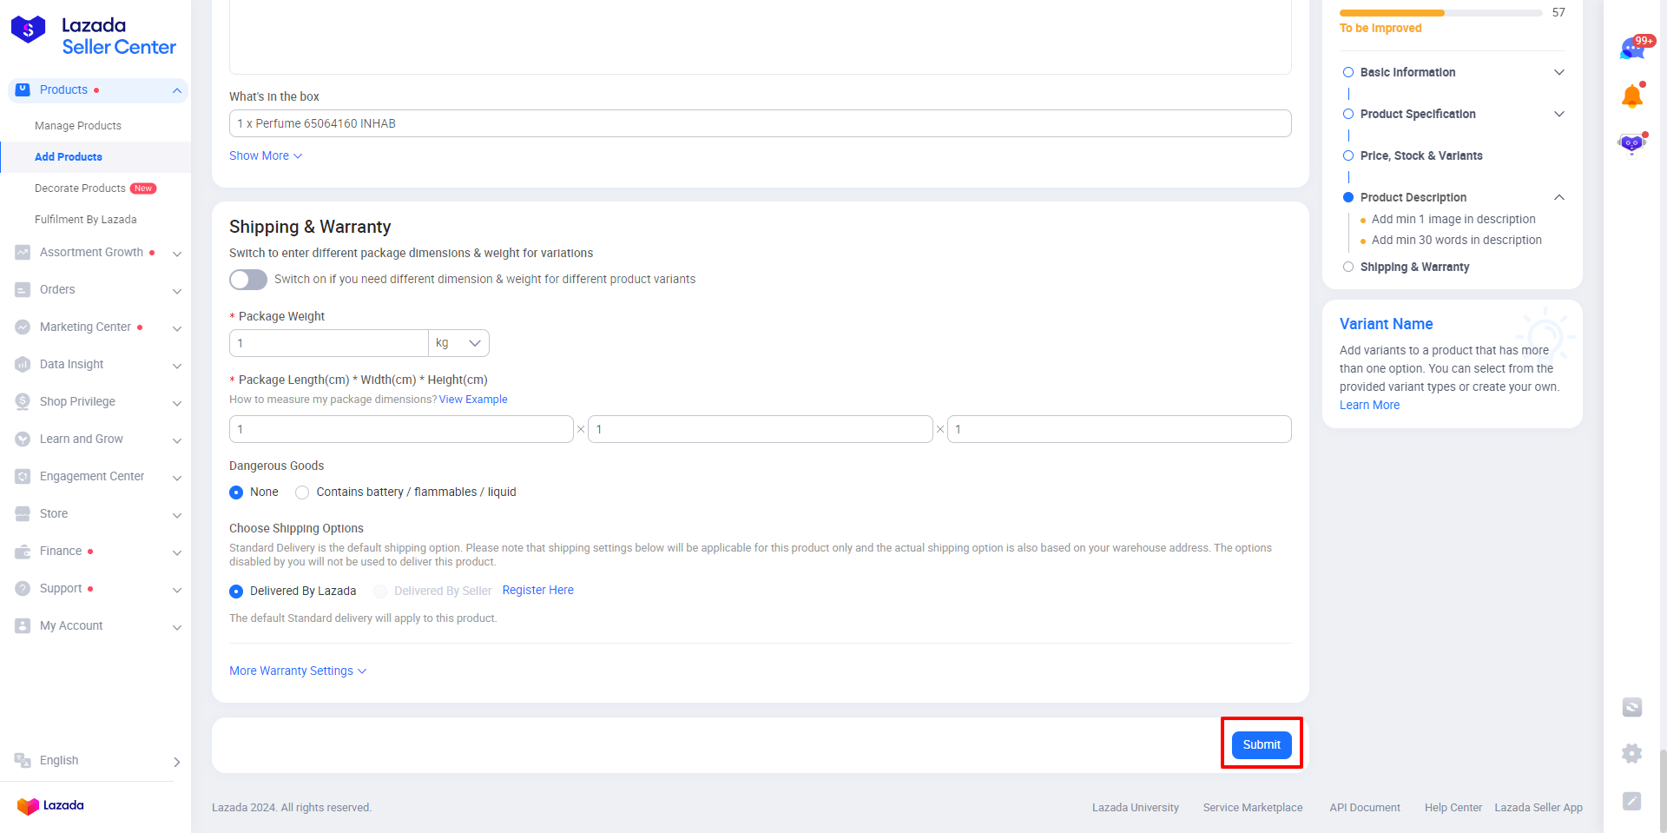
Task: Open the kg weight unit dropdown
Action: [x=458, y=343]
